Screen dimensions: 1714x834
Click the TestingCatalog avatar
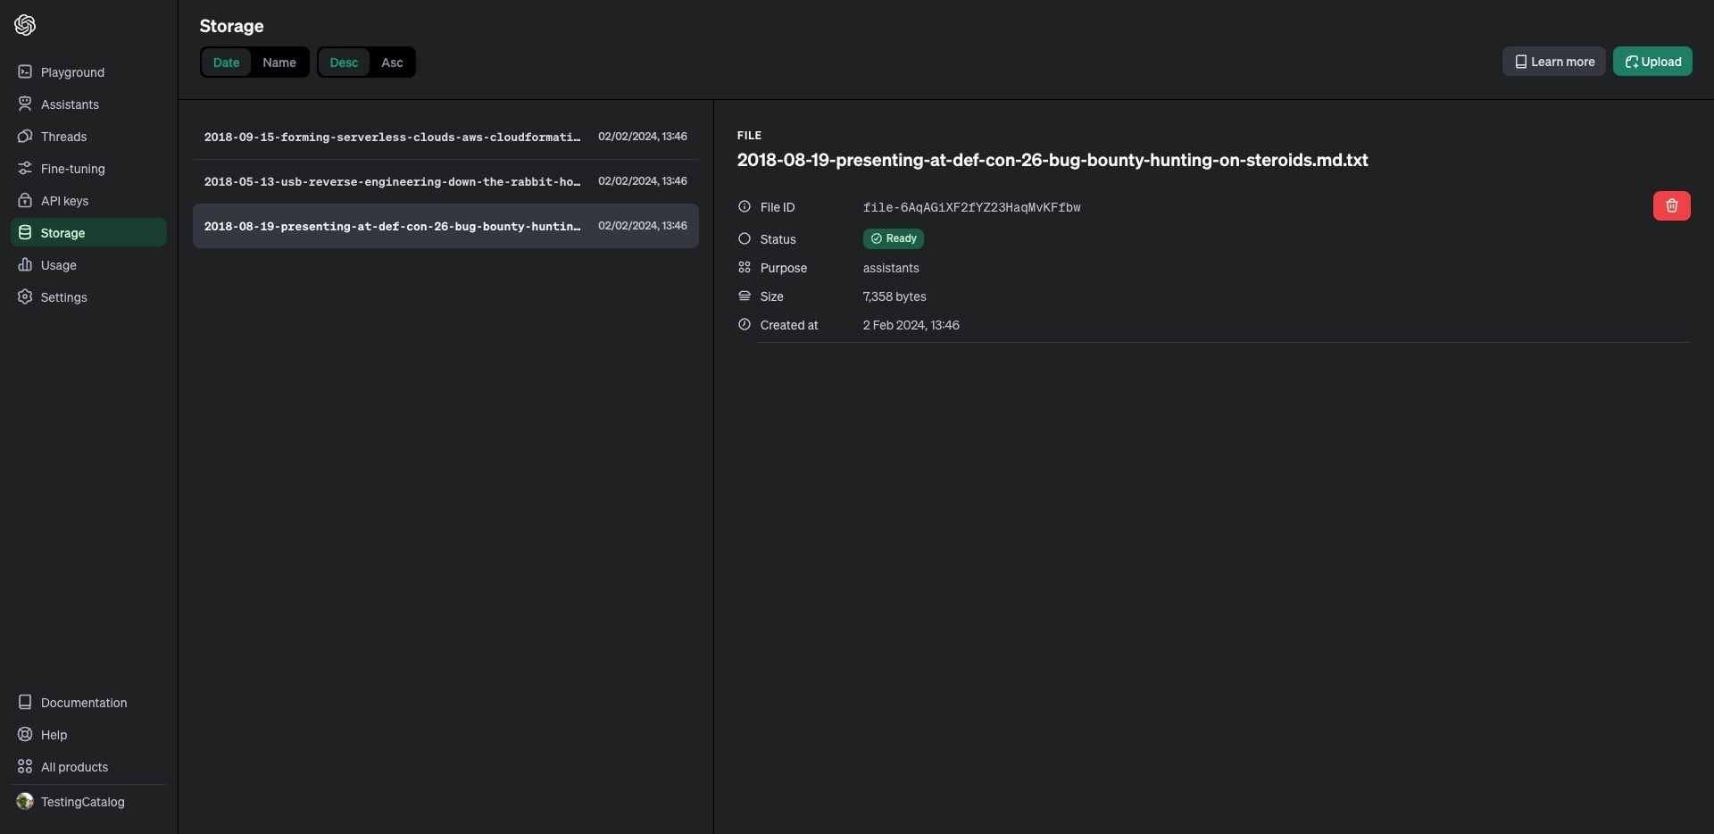[25, 801]
